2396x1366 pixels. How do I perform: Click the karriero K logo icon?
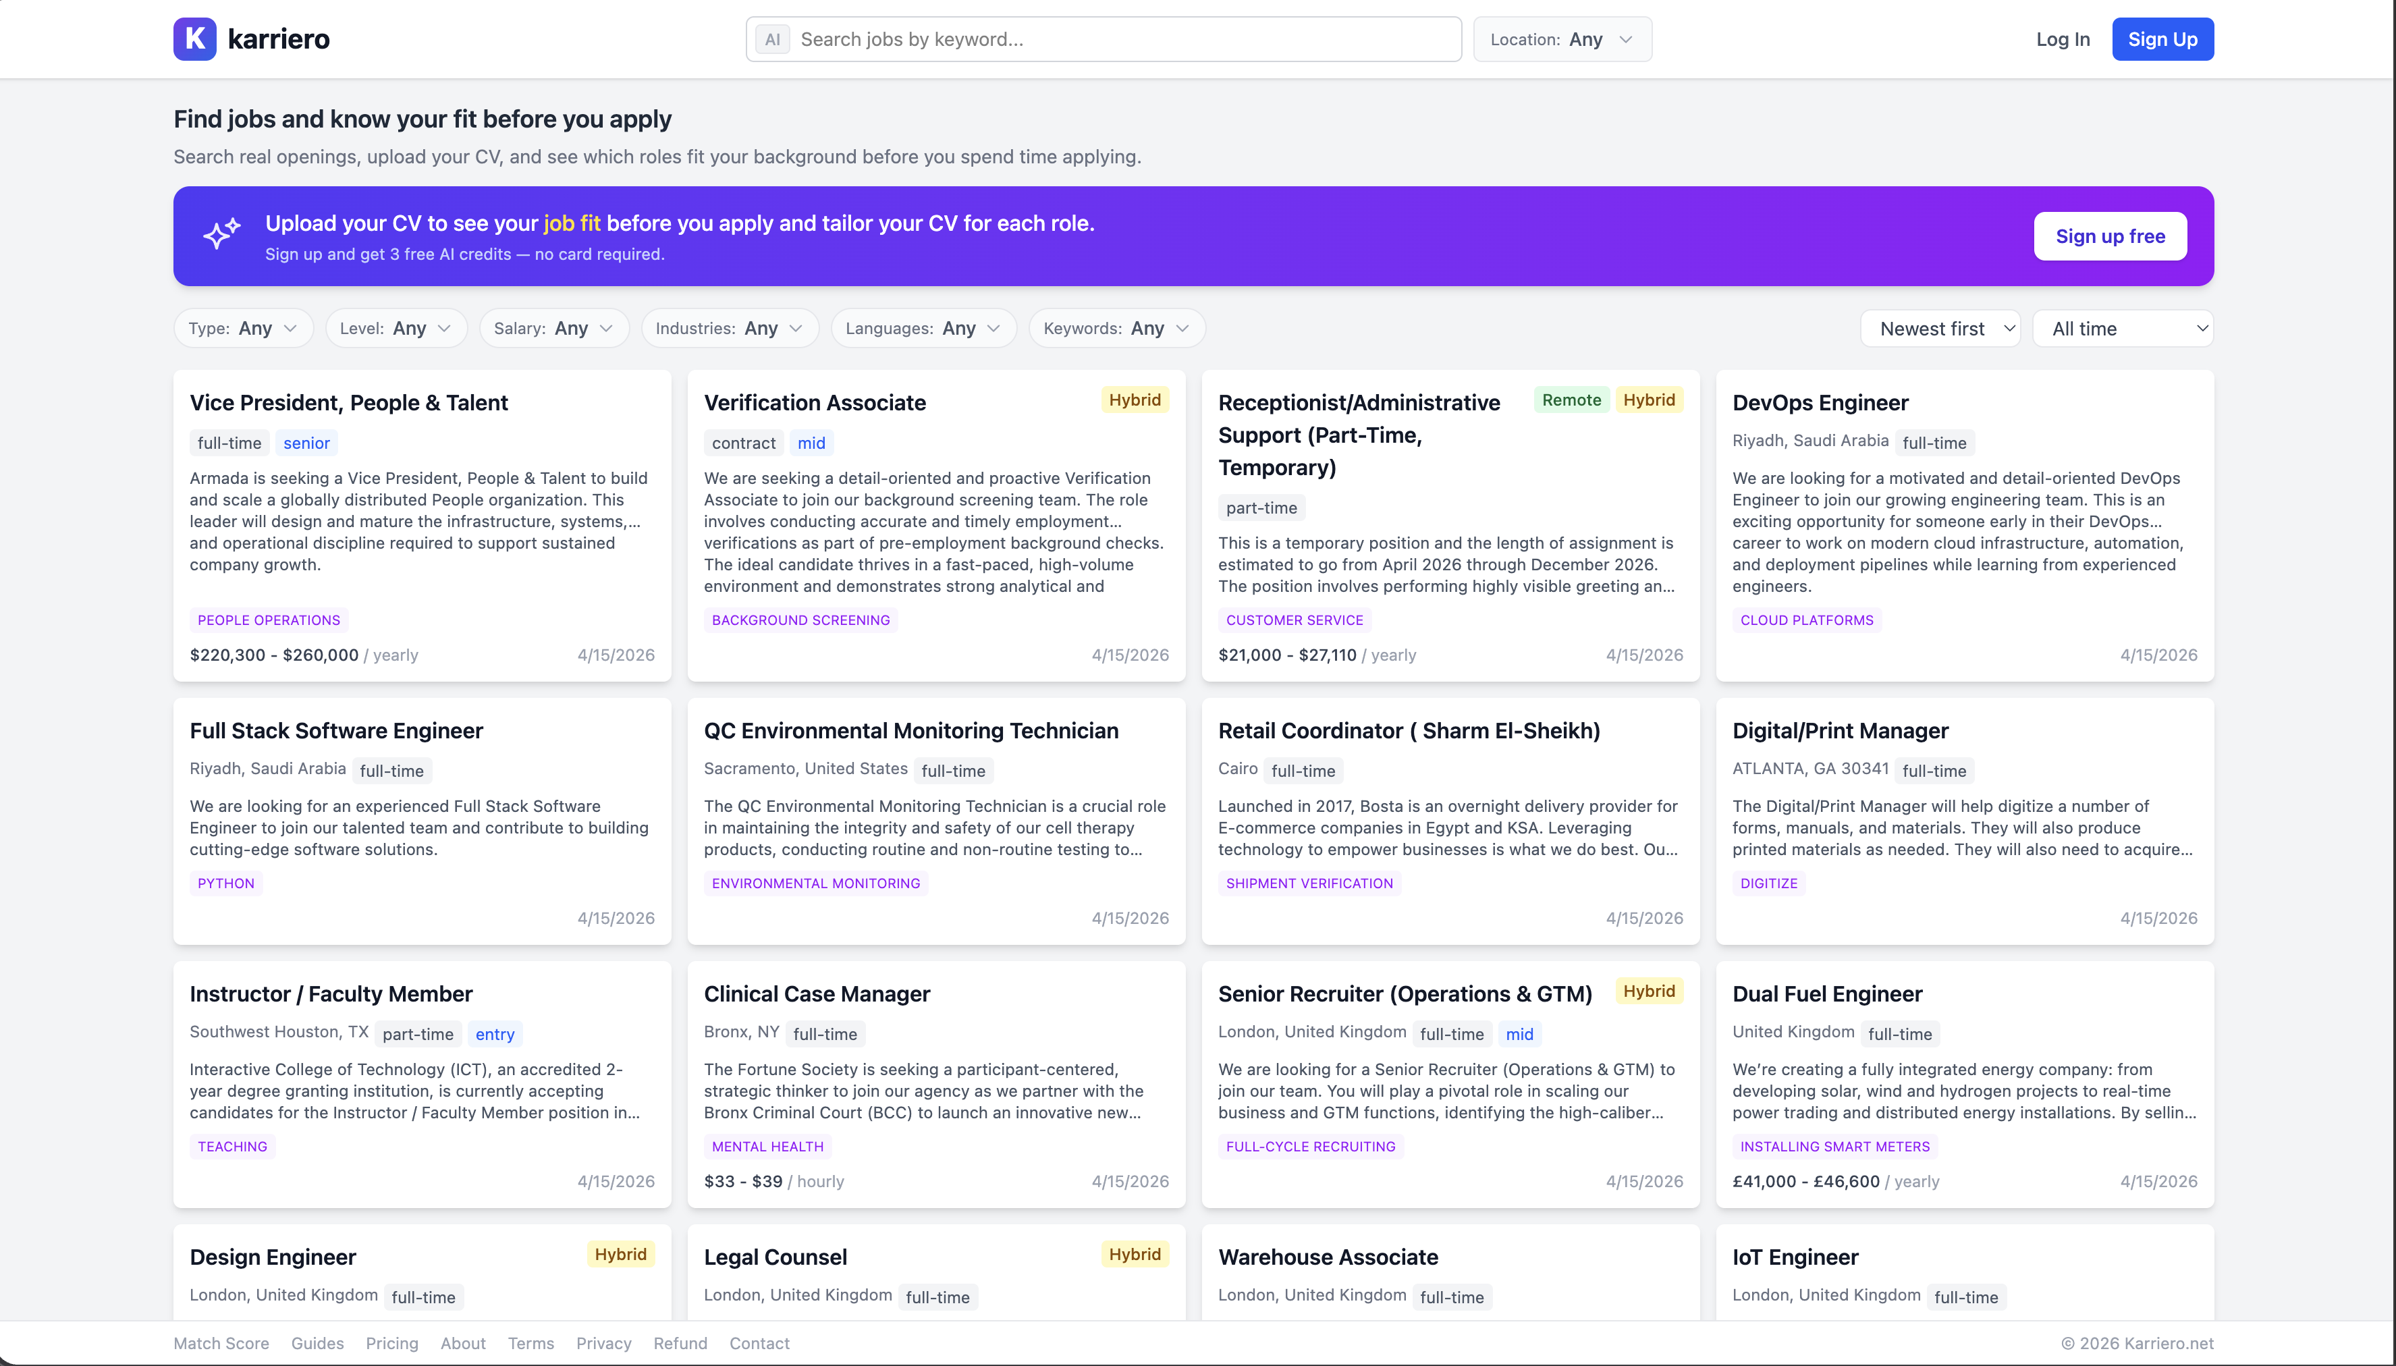(194, 38)
